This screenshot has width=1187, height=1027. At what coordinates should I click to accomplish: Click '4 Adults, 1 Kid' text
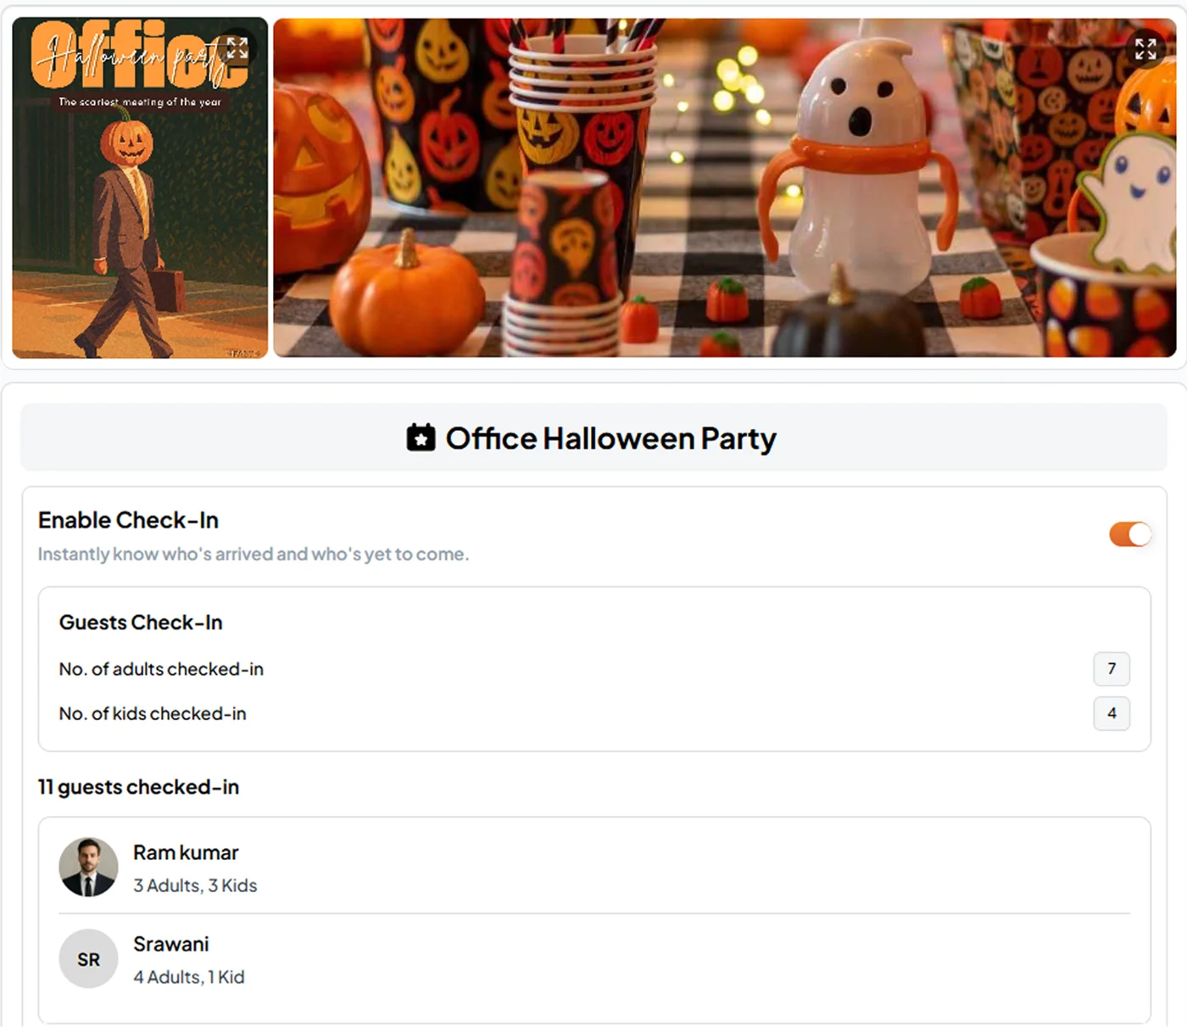(189, 977)
